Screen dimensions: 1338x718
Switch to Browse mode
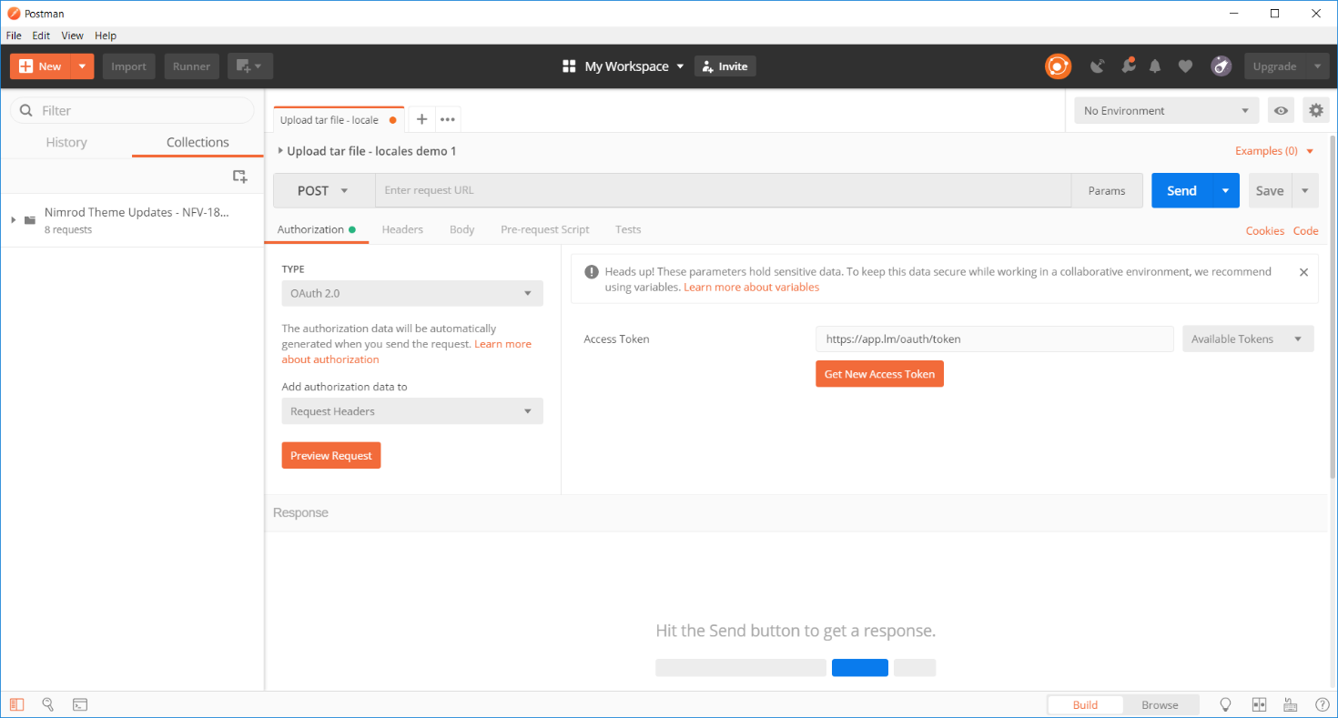[x=1160, y=704]
